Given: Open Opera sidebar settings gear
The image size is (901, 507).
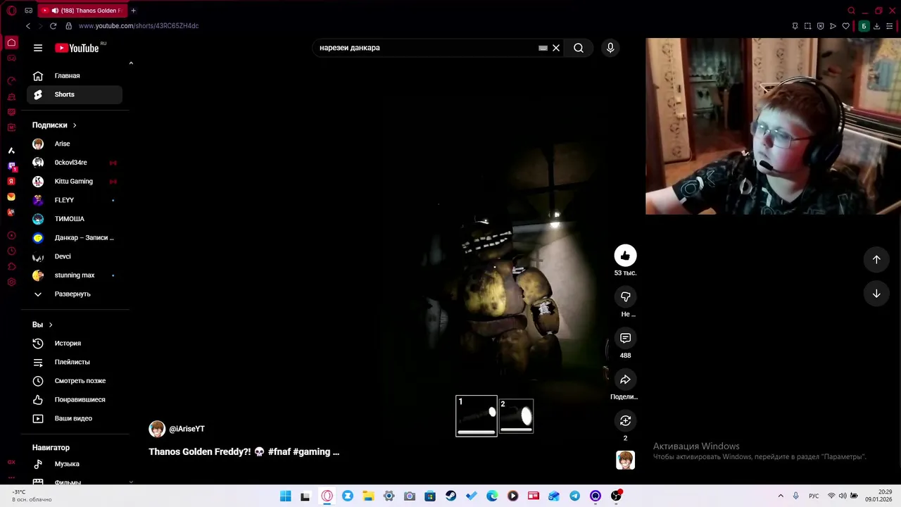Looking at the screenshot, I should point(11,282).
